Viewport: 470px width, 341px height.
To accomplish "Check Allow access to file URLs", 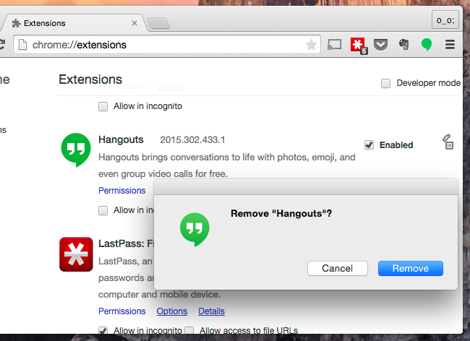I will pyautogui.click(x=189, y=330).
